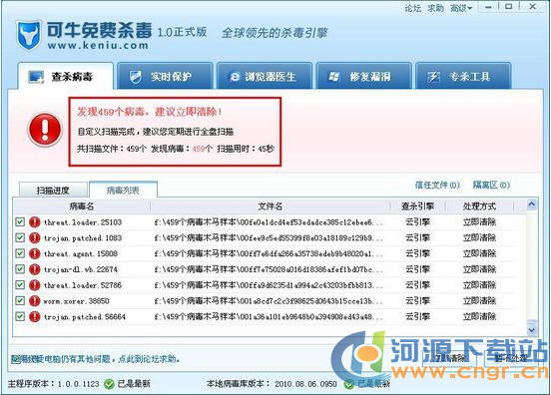551x395 pixels.
Task: Switch to the 查杀病毒 tab
Action: 66,76
